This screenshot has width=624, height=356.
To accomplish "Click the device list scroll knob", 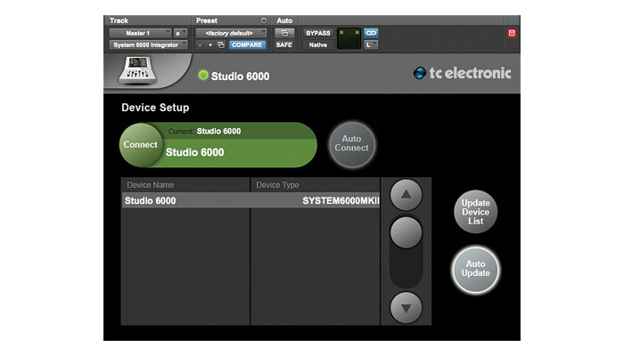I will 406,233.
